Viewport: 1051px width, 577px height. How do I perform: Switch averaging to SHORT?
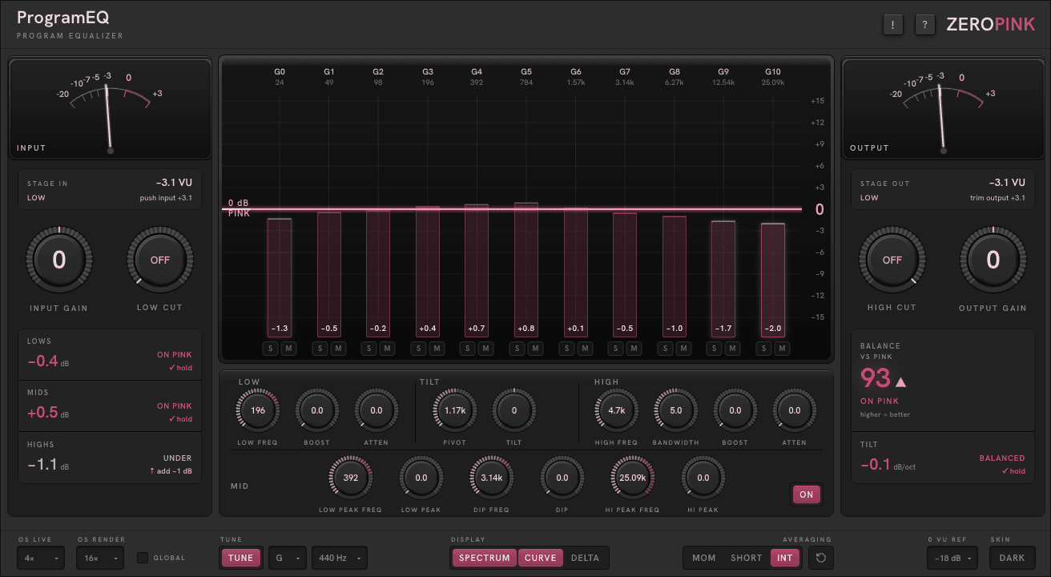747,558
